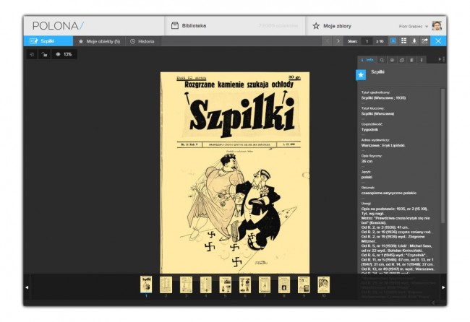The image size is (470, 322).
Task: Select thumbnail of page 3
Action: click(186, 284)
